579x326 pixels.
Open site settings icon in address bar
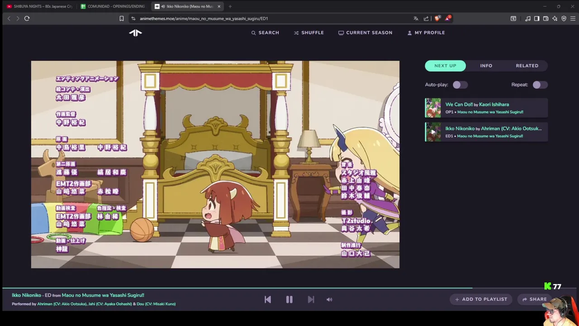coord(133,19)
